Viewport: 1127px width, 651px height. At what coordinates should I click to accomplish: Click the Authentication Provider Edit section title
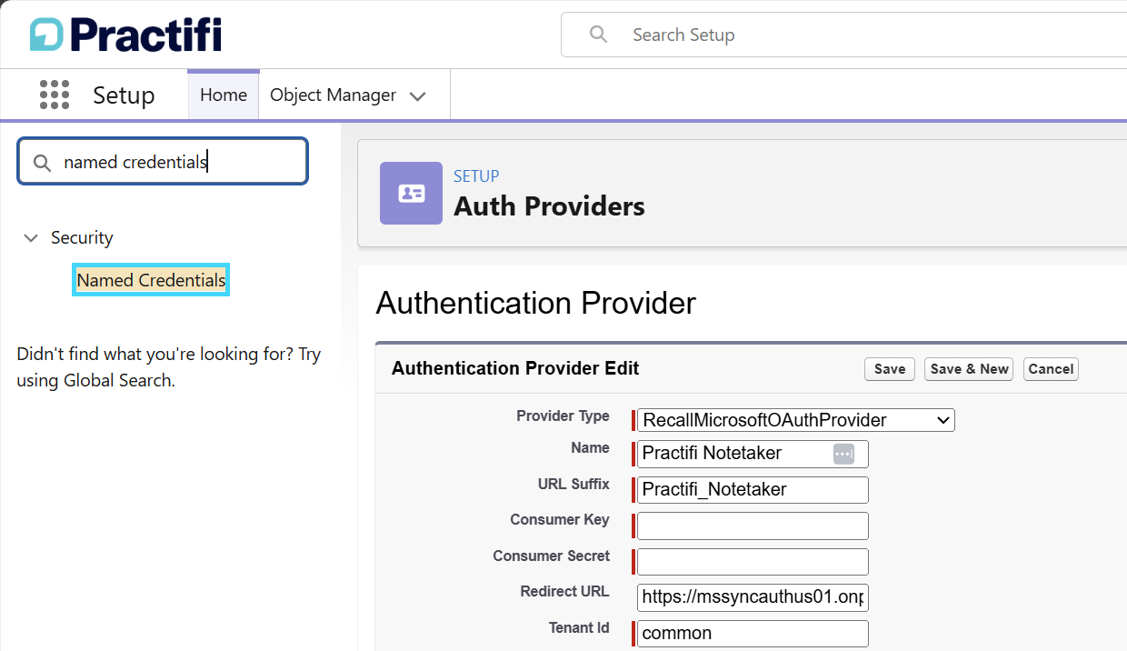pyautogui.click(x=515, y=368)
